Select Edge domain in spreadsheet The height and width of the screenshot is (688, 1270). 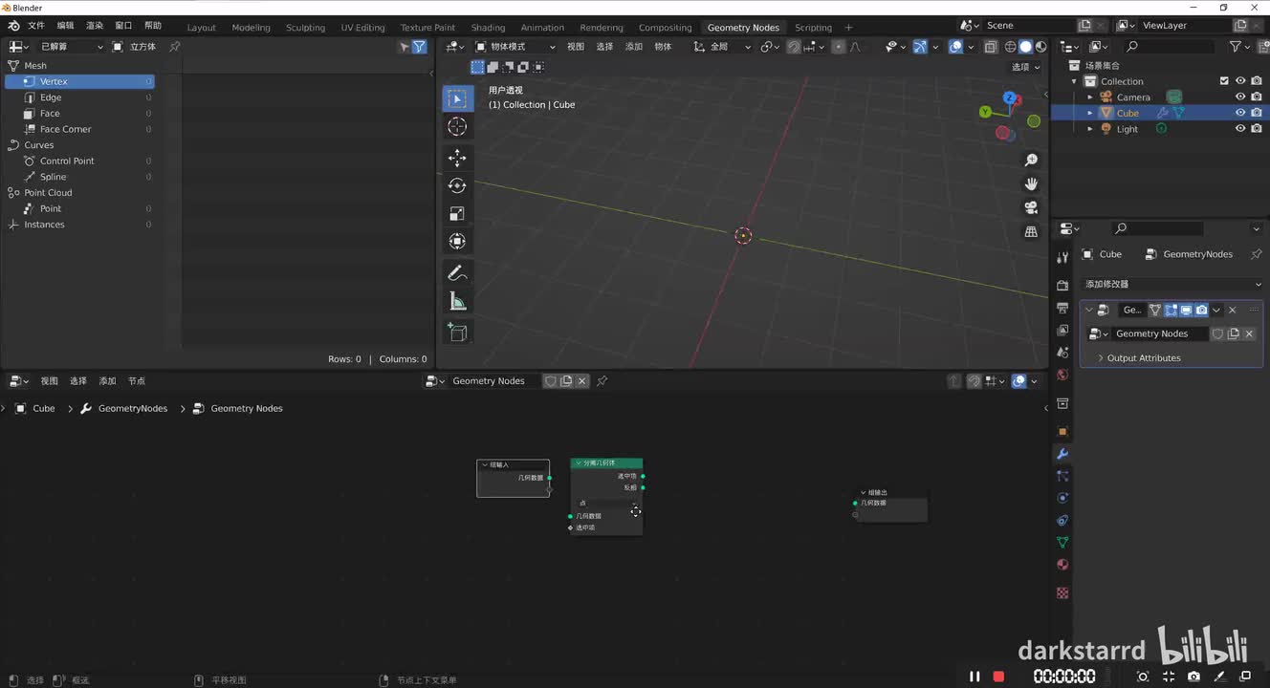point(51,97)
